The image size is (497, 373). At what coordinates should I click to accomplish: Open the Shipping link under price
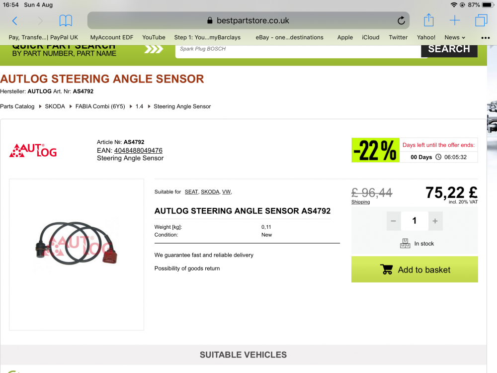click(360, 202)
